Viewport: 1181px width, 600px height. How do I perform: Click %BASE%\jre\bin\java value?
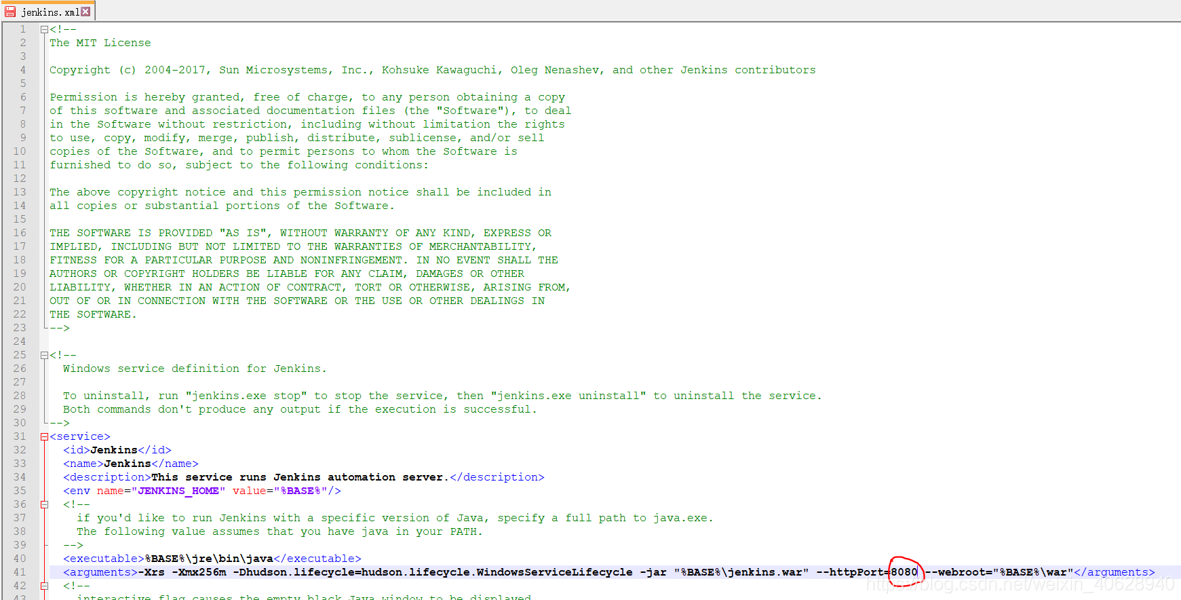click(x=209, y=559)
